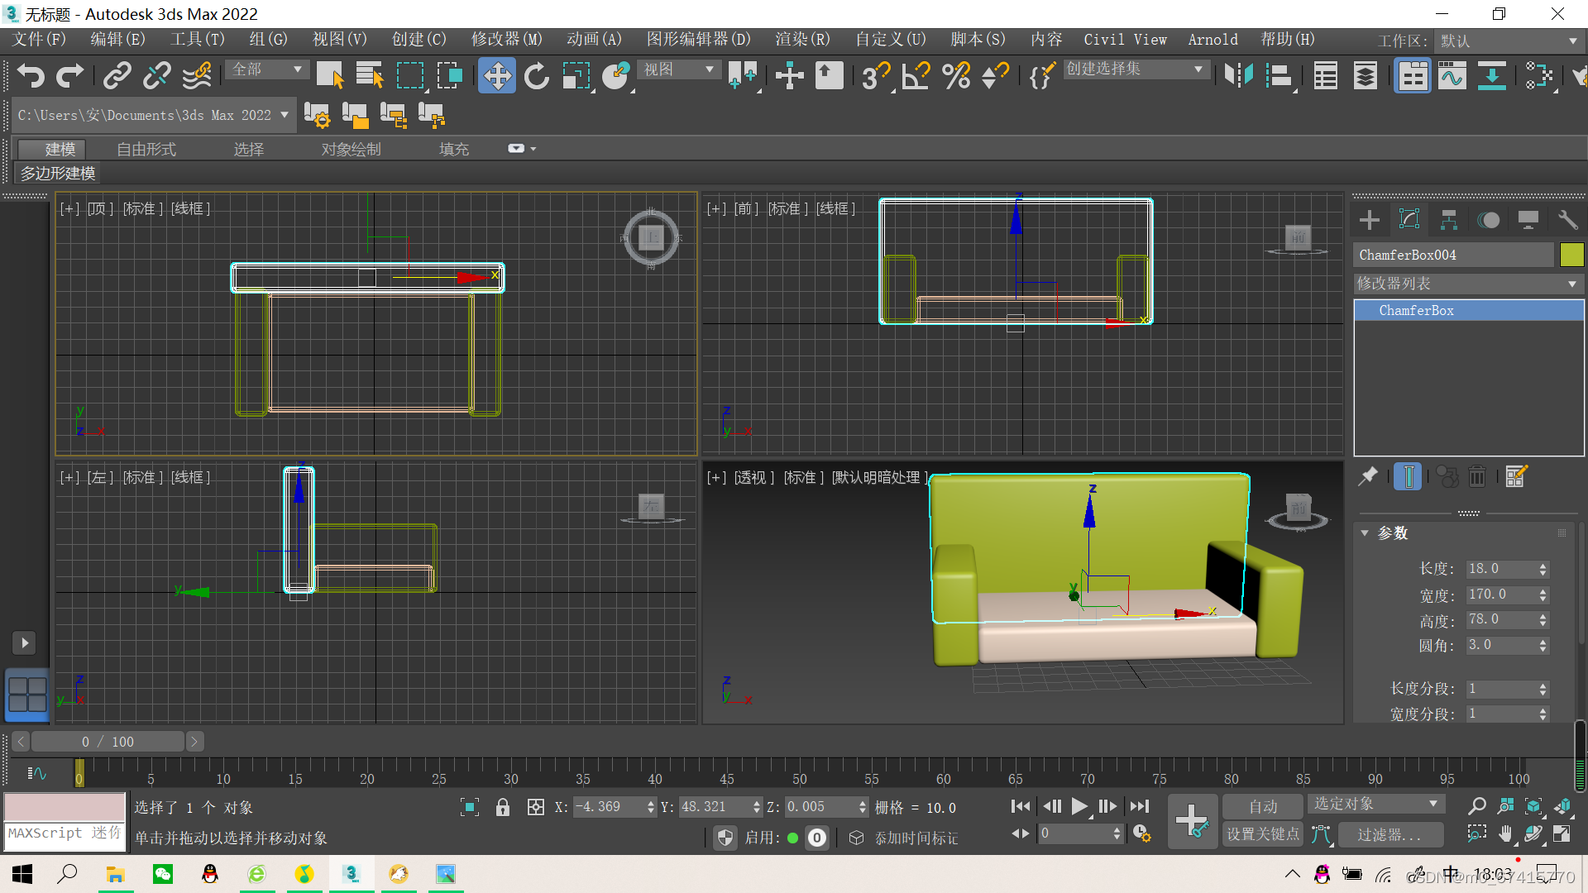The image size is (1588, 893).
Task: Click the Select and Rotate tool
Action: coord(537,76)
